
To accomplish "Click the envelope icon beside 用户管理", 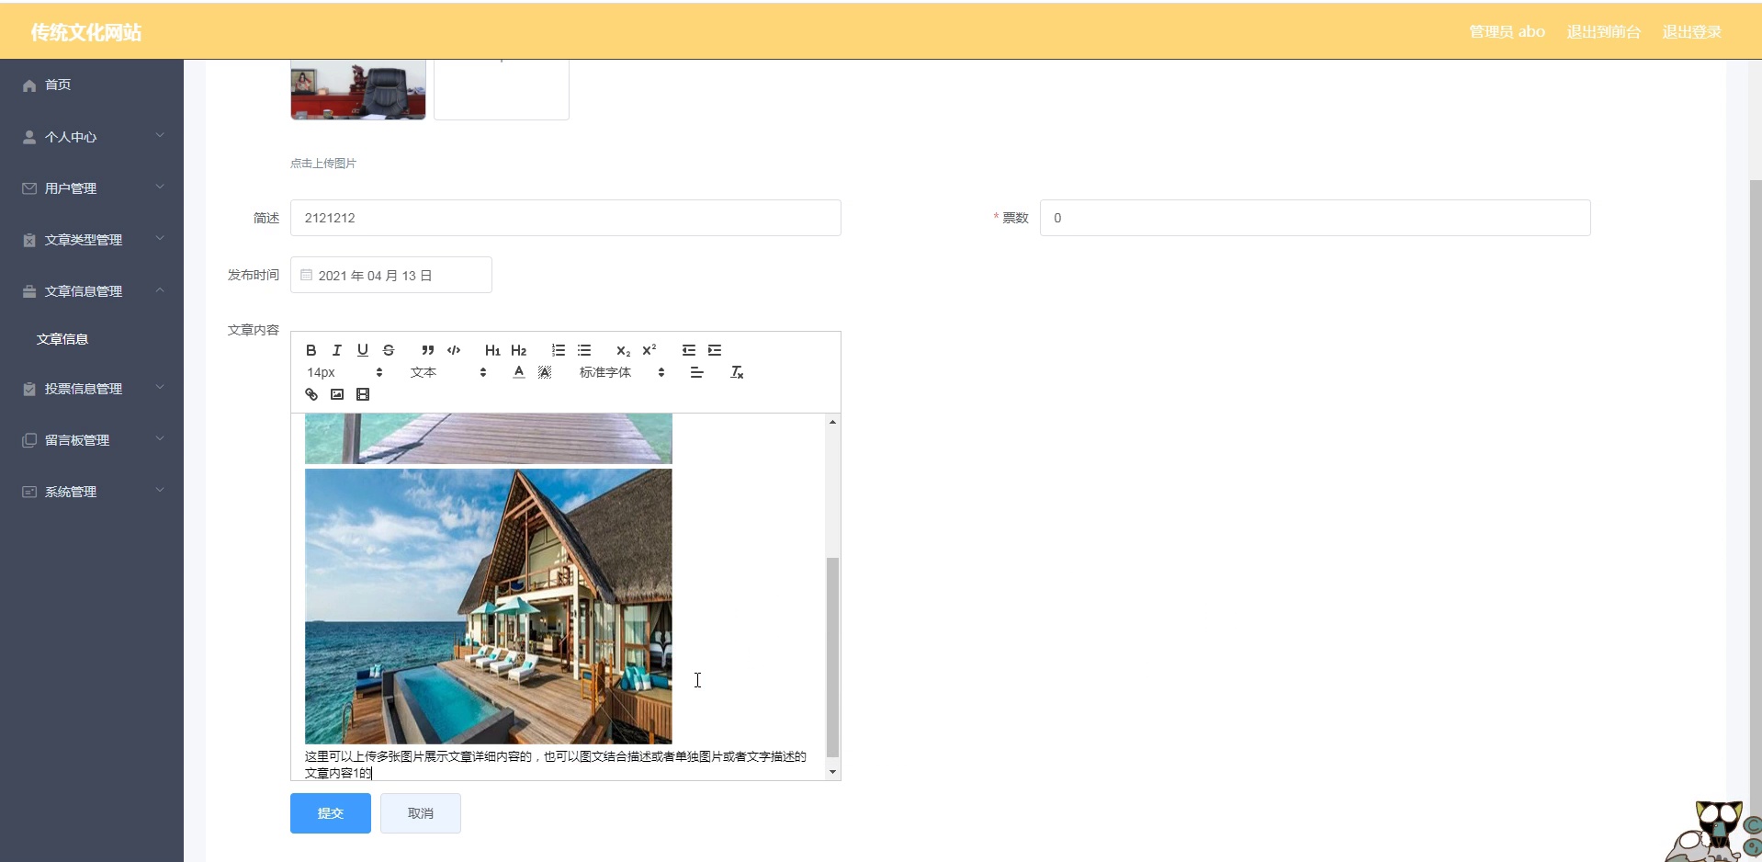I will (x=29, y=188).
